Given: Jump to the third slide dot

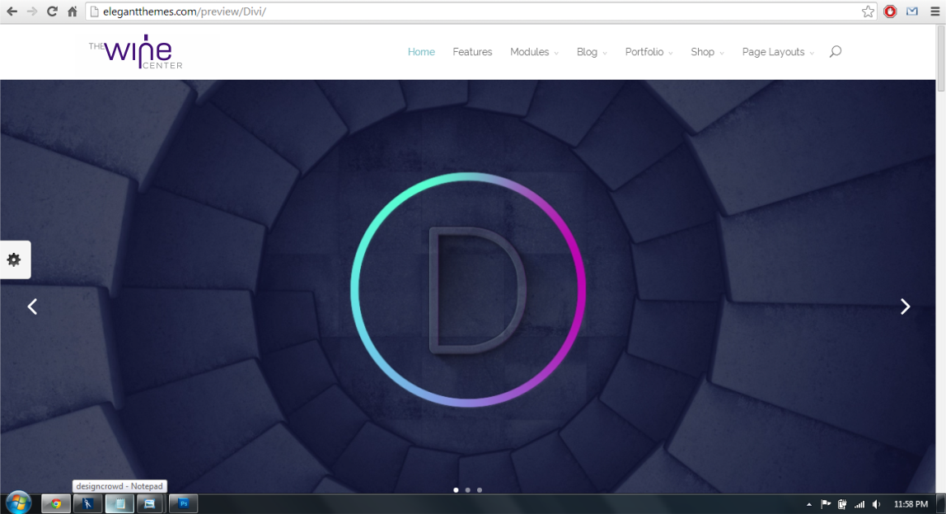Looking at the screenshot, I should [x=480, y=490].
